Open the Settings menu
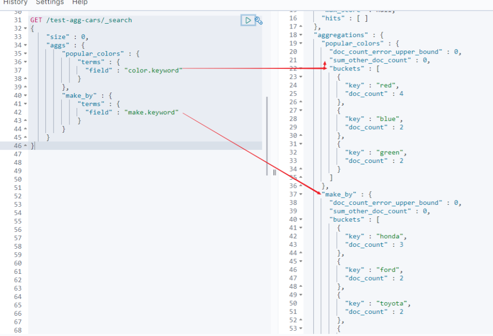 pyautogui.click(x=50, y=2)
